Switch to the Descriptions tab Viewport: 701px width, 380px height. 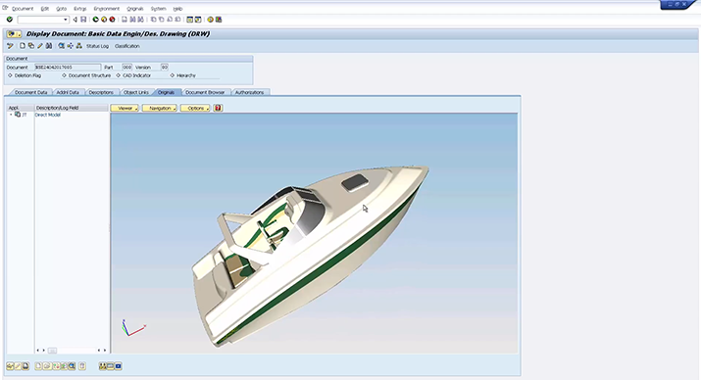(x=101, y=92)
